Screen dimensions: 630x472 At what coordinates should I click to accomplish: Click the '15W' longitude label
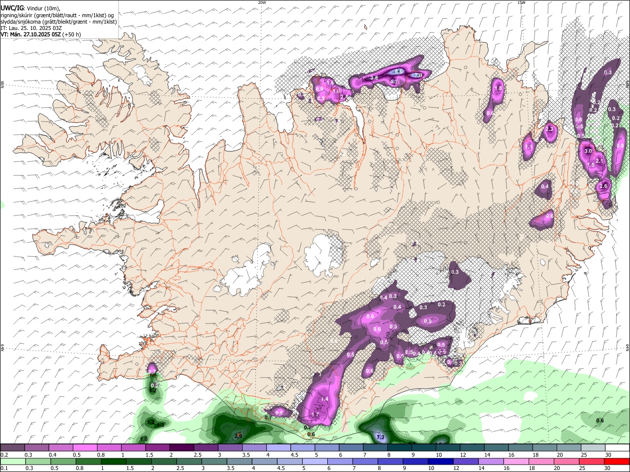[x=521, y=2]
